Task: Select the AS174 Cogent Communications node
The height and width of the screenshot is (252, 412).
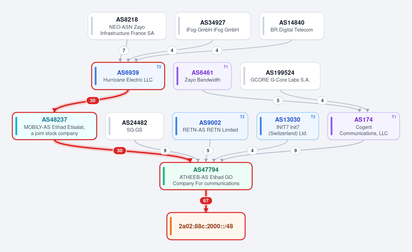Action: point(364,126)
